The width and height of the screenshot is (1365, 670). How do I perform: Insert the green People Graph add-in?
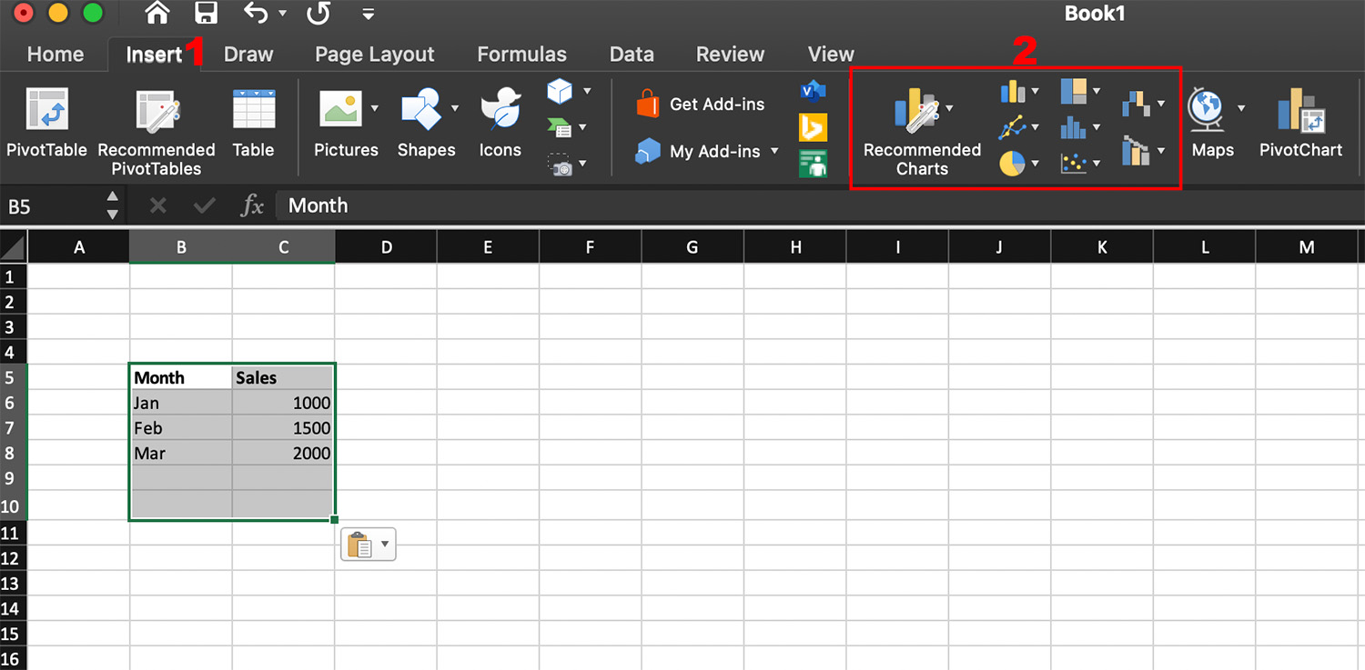coord(813,164)
